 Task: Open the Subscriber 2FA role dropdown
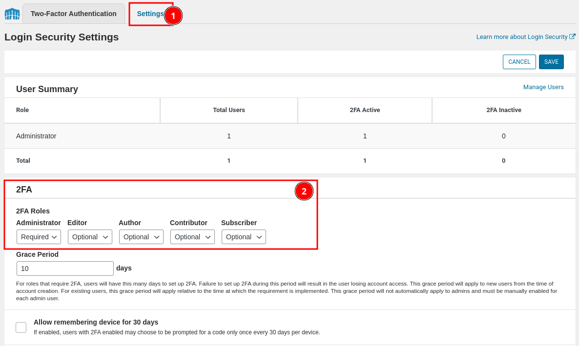click(244, 237)
